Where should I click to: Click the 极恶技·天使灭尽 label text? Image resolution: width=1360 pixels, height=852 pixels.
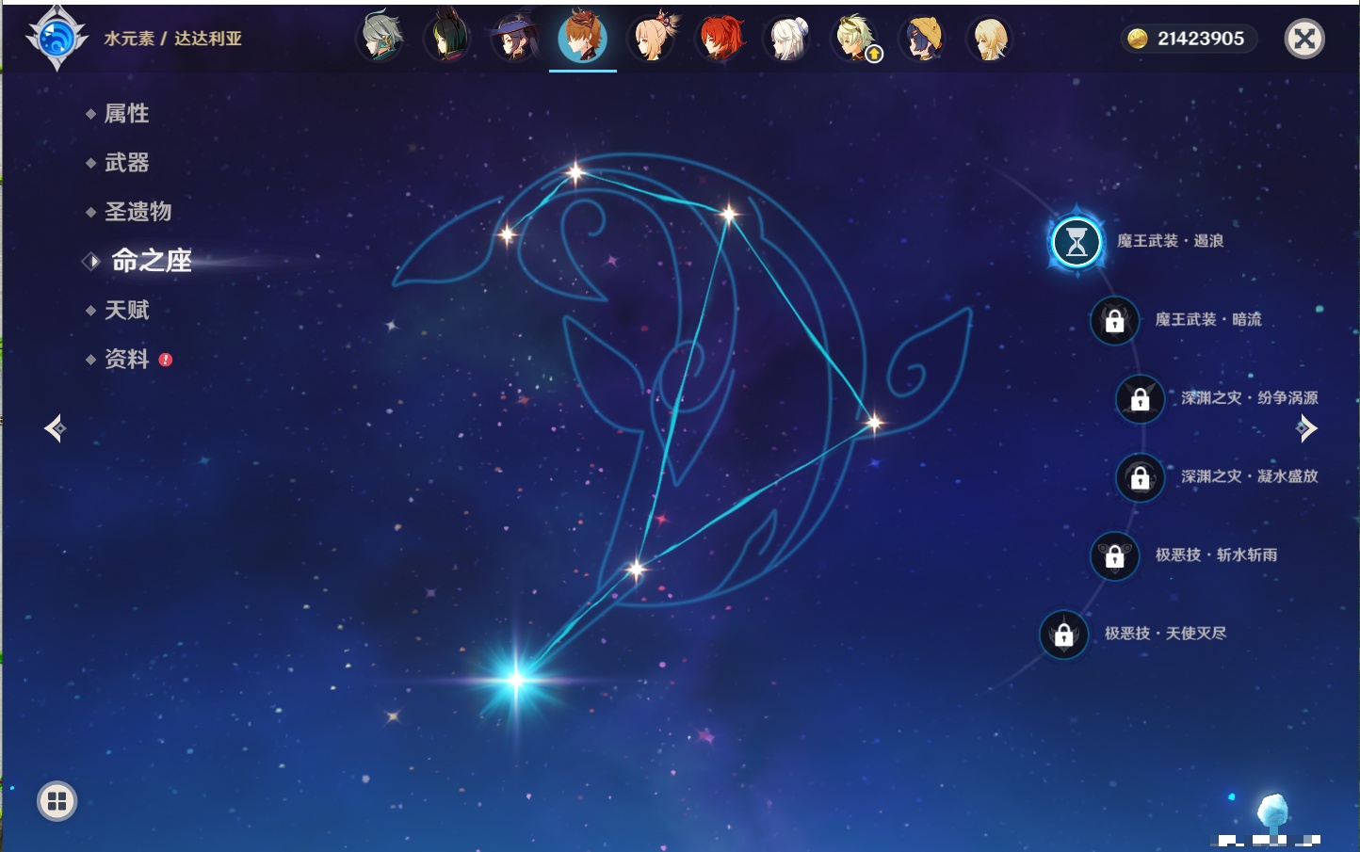[1165, 634]
